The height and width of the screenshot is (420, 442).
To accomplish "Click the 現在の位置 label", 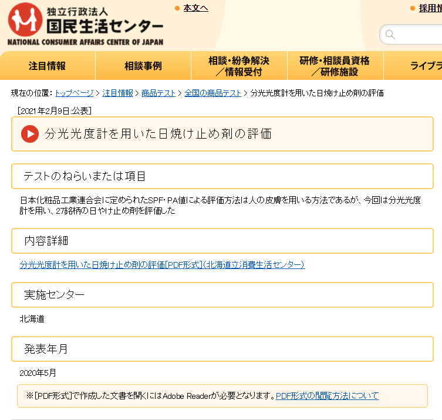I will 32,93.
